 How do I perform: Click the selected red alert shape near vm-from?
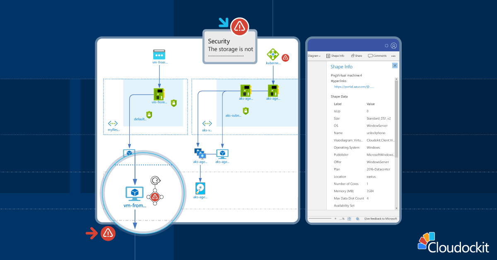pyautogui.click(x=155, y=197)
